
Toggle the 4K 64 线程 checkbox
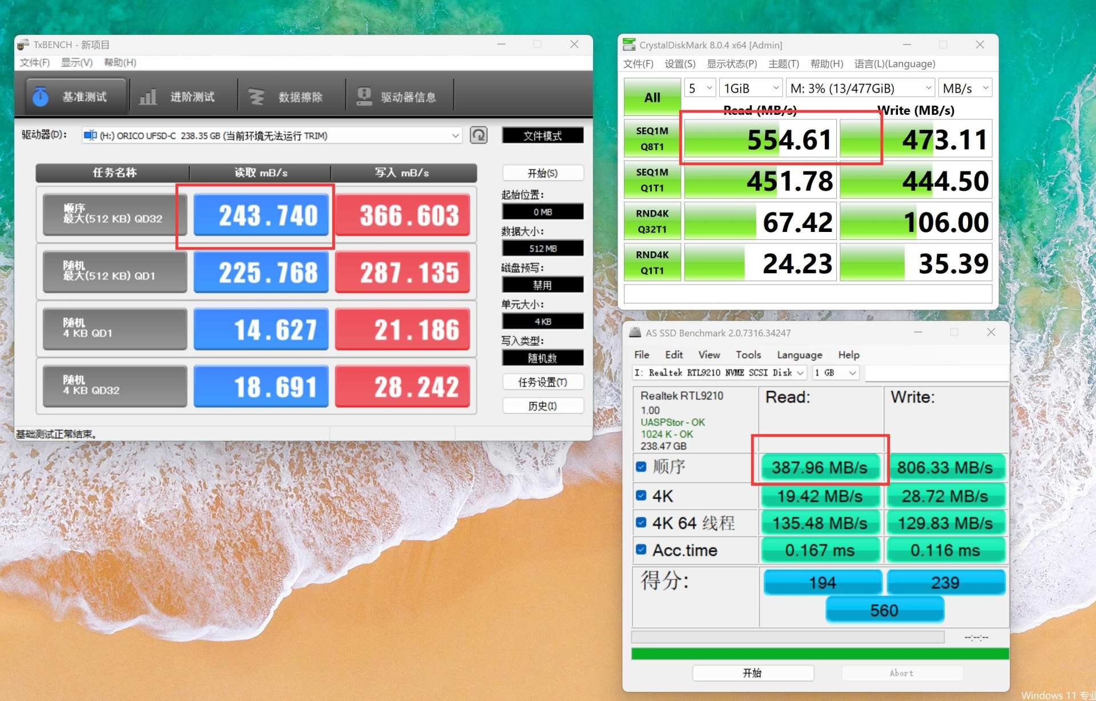pyautogui.click(x=641, y=523)
